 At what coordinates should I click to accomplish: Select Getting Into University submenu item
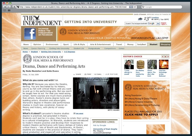tap(59, 48)
